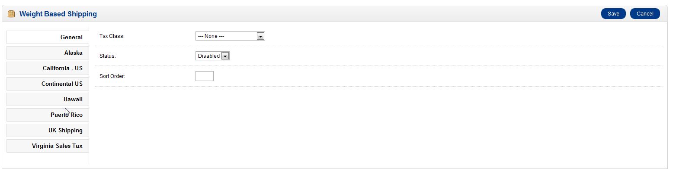673x175 pixels.
Task: Open the Tax Class combo box showing None
Action: pyautogui.click(x=230, y=36)
